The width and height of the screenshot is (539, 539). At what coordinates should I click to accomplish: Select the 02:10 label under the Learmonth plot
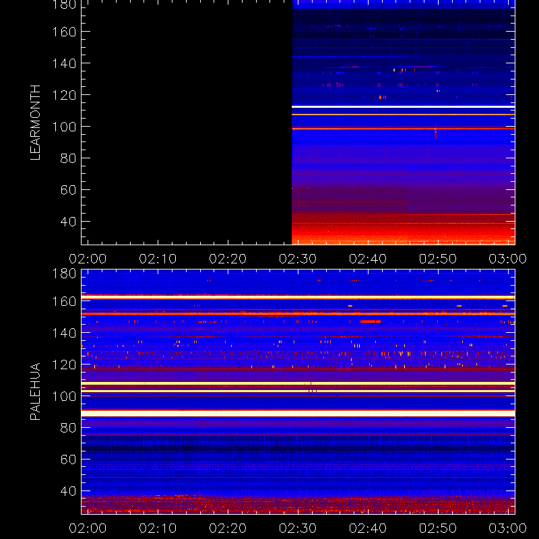[x=158, y=259]
